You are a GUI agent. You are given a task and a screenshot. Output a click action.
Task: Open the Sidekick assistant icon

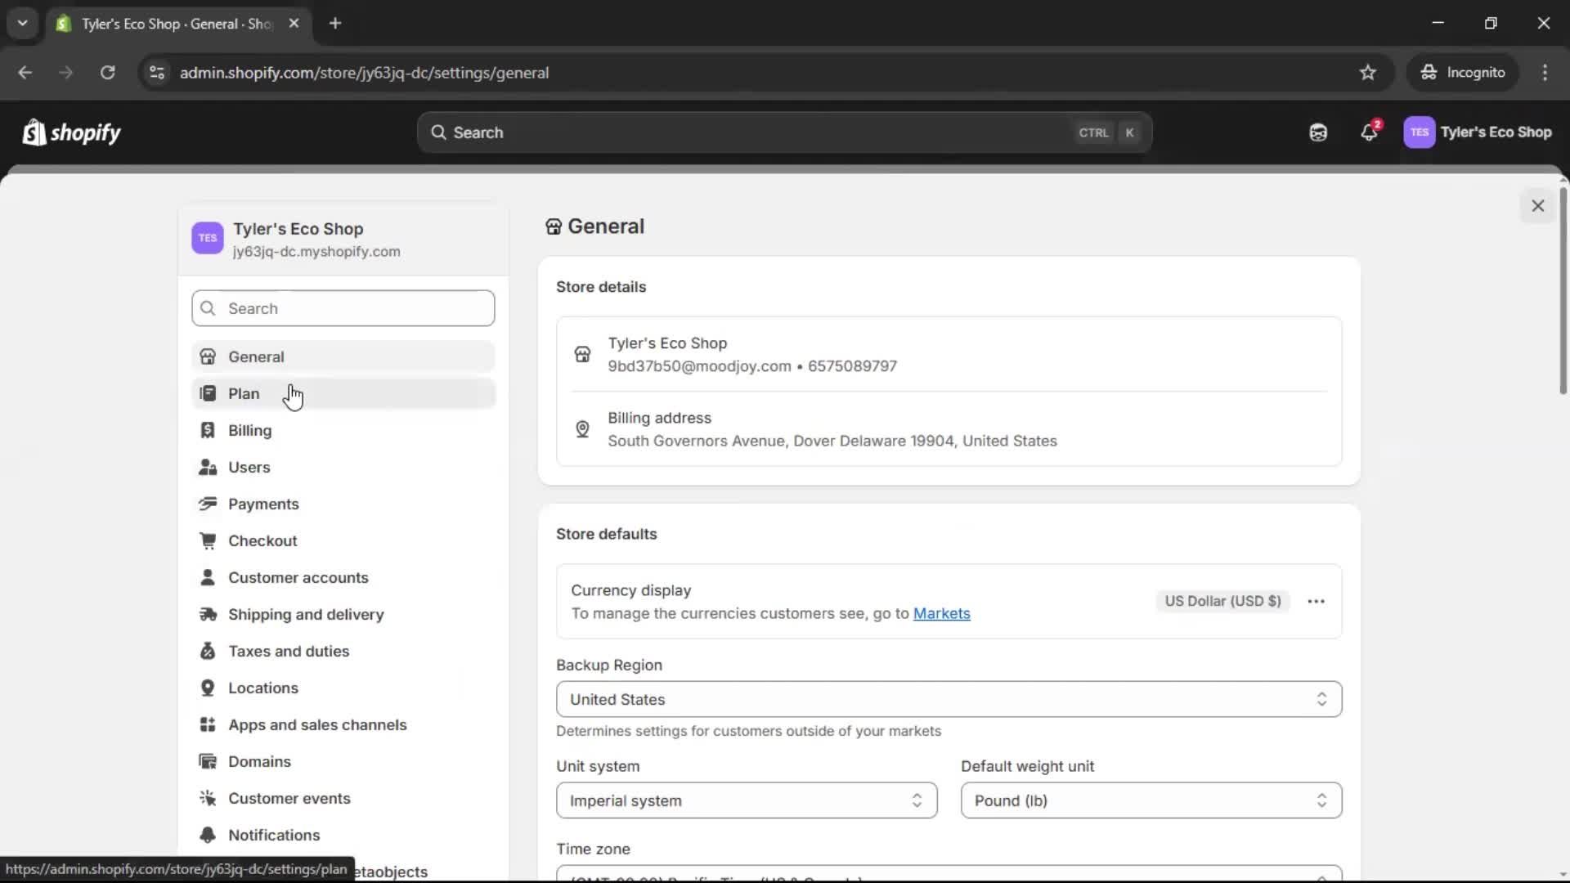1318,132
